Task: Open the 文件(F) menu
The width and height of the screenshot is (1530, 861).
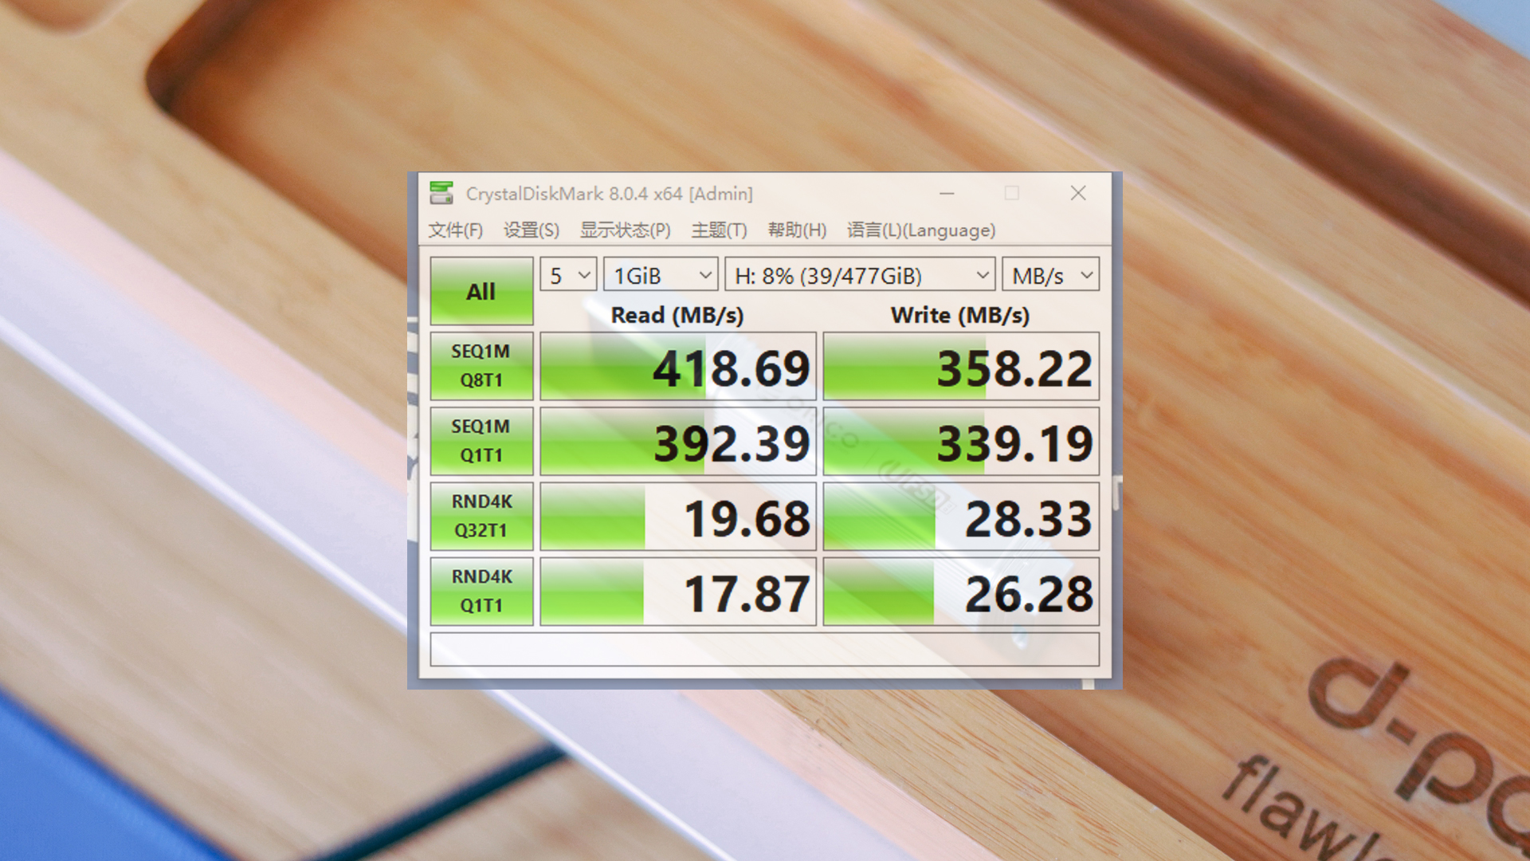Action: tap(455, 230)
